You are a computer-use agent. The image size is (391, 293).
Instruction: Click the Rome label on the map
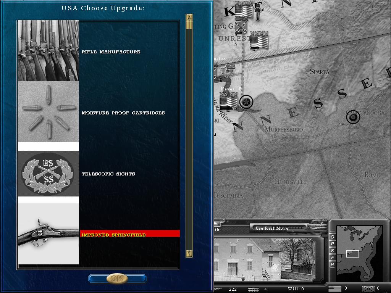pos(372,175)
